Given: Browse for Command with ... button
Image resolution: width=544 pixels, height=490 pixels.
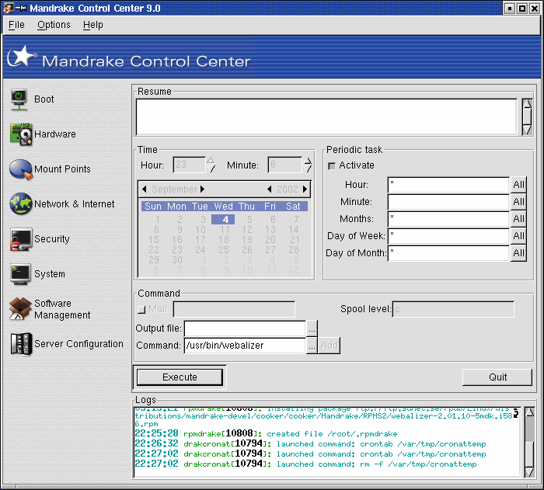Looking at the screenshot, I should click(312, 346).
